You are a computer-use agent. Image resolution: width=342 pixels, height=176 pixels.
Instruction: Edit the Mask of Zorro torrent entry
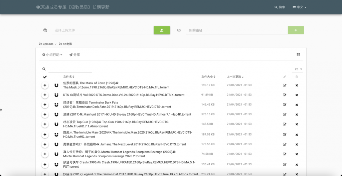click(285, 85)
